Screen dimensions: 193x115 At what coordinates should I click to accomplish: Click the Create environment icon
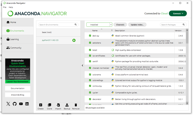(x=41, y=105)
